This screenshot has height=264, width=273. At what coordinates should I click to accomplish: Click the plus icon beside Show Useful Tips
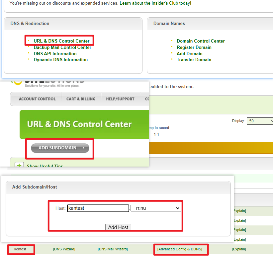19,165
